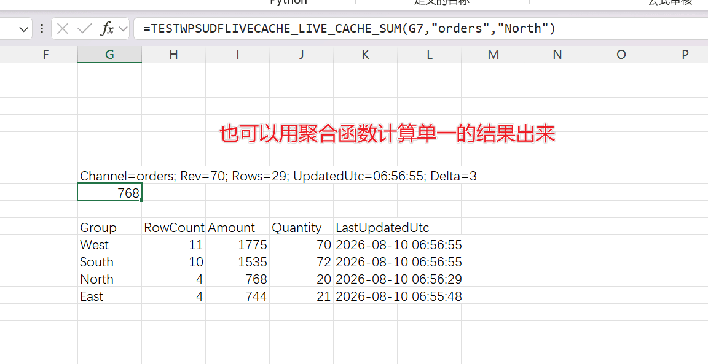This screenshot has width=708, height=364.
Task: Select the East amount cell "744"
Action: tap(237, 296)
